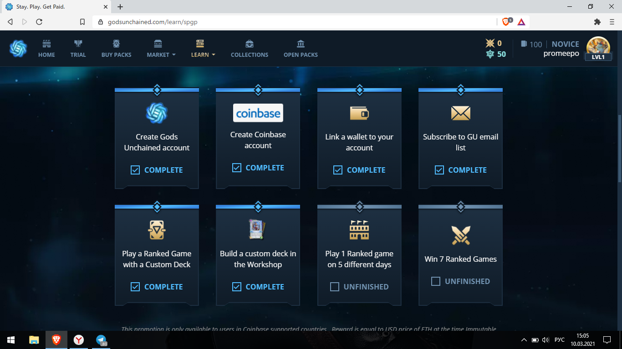Toggle Subscribe to GU email list checkbox
This screenshot has height=349, width=622.
click(x=439, y=170)
